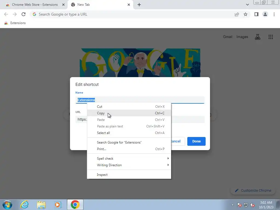Viewport: 280px width, 210px height.
Task: Choose Copy from the context menu
Action: click(129, 113)
